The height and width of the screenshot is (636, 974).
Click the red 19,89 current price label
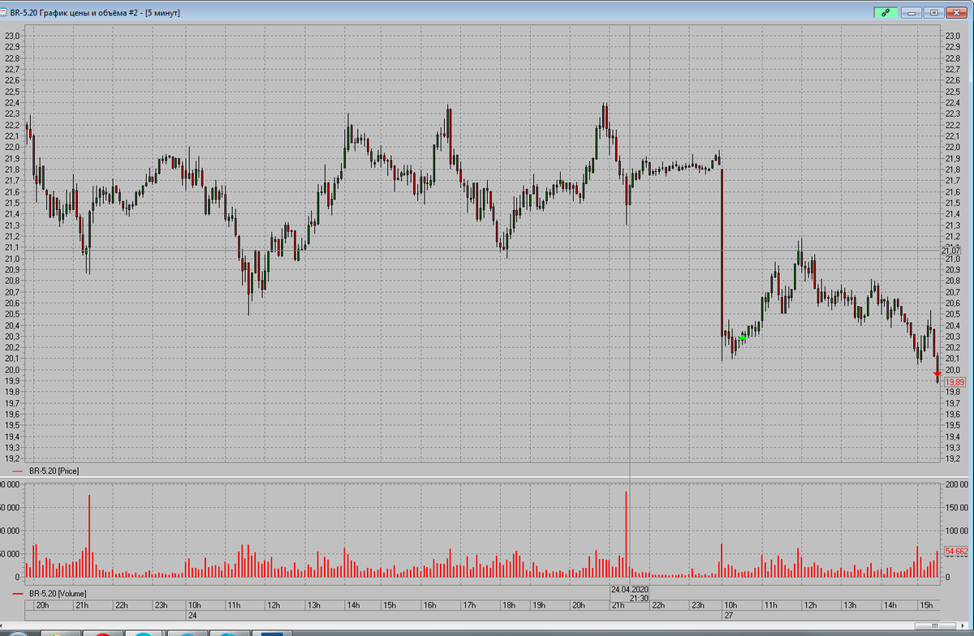955,382
